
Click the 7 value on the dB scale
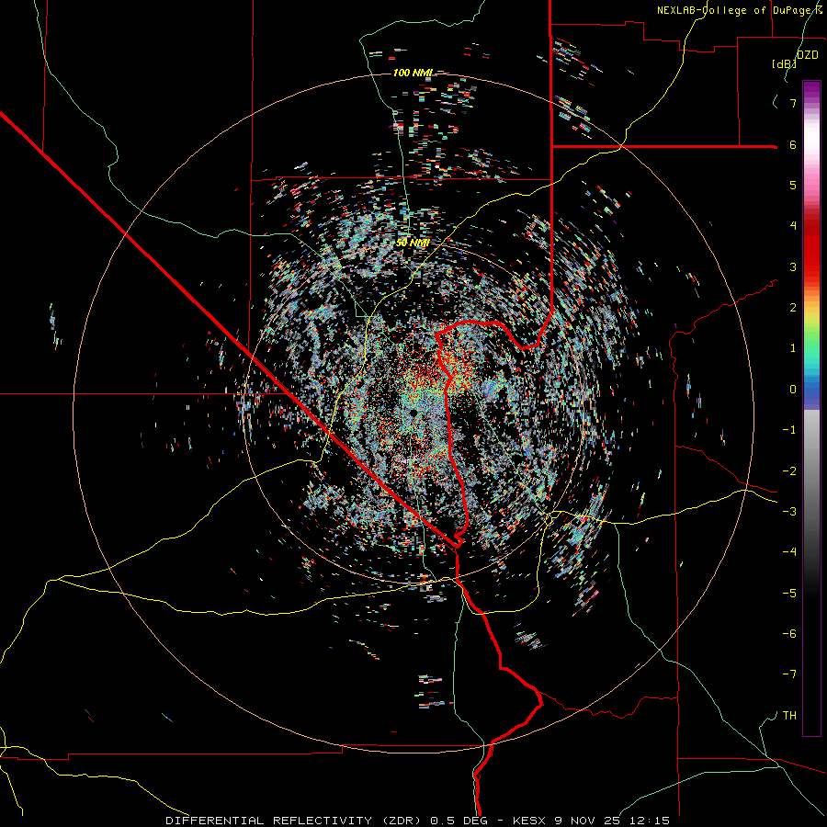point(793,103)
